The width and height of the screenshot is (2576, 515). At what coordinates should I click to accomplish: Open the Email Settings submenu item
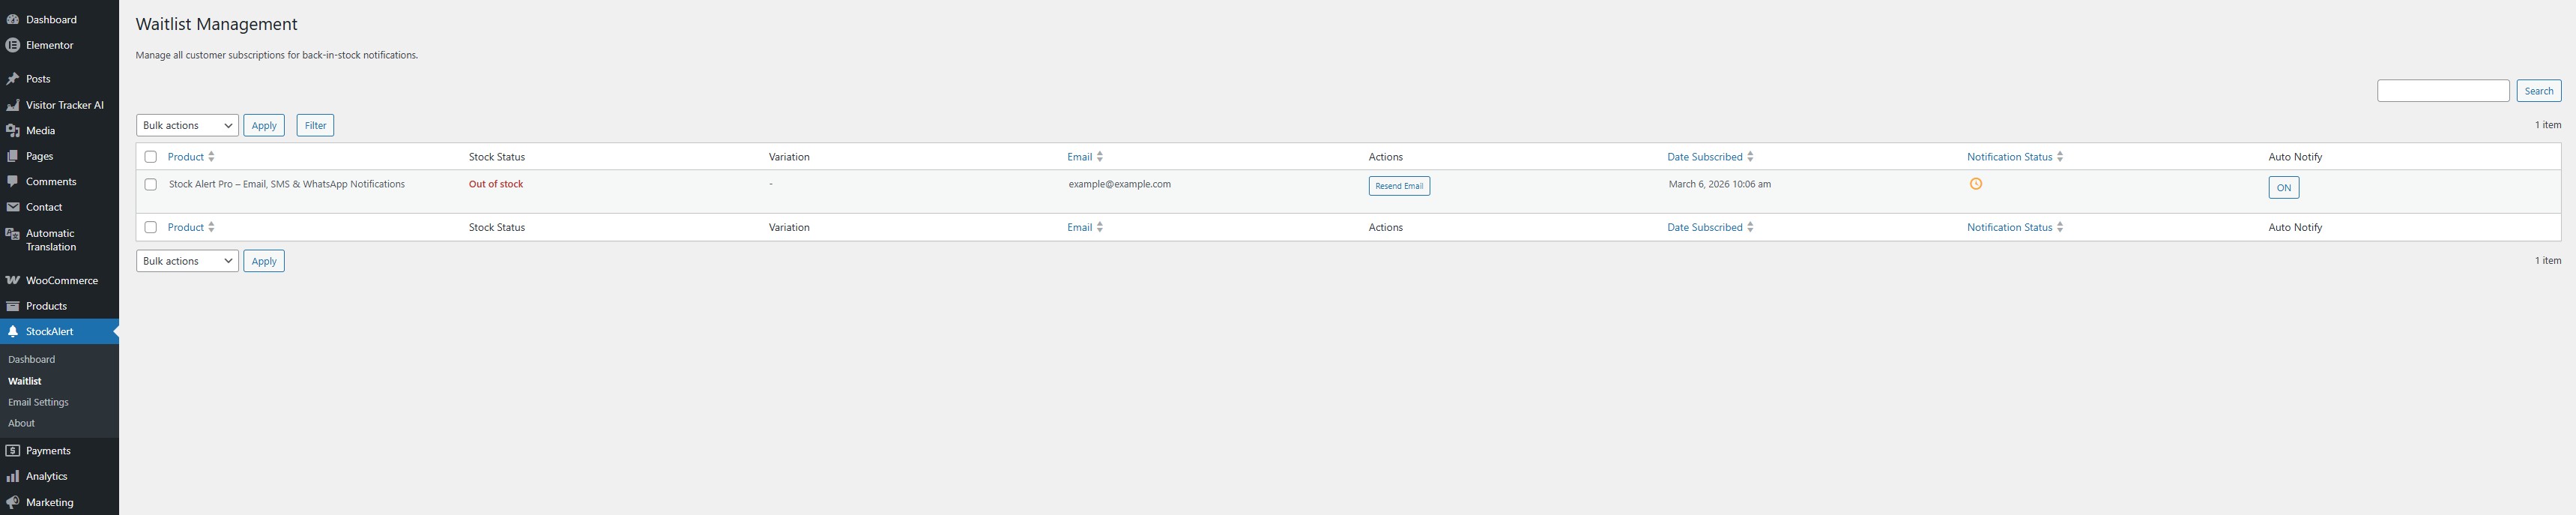(38, 402)
